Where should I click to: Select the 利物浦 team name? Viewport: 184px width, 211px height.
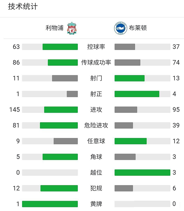(x=55, y=28)
